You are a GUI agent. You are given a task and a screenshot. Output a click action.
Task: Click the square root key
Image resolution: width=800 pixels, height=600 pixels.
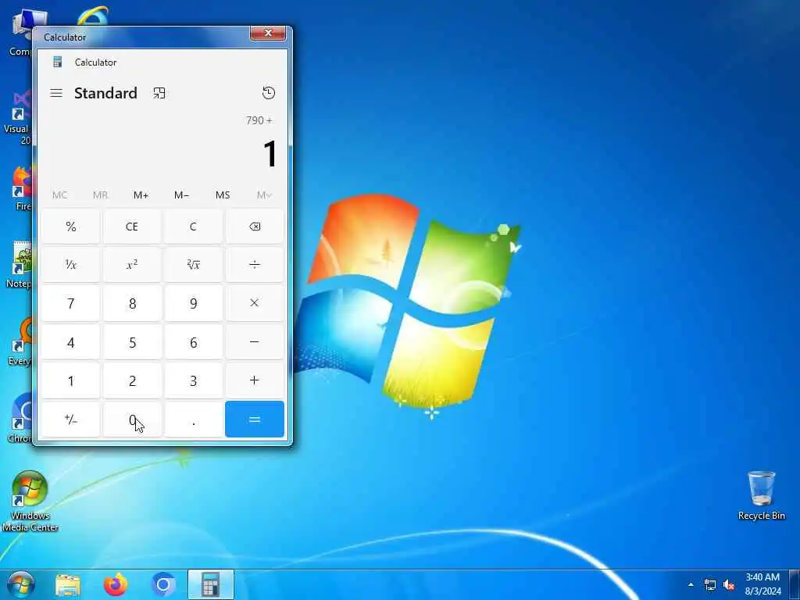point(194,264)
